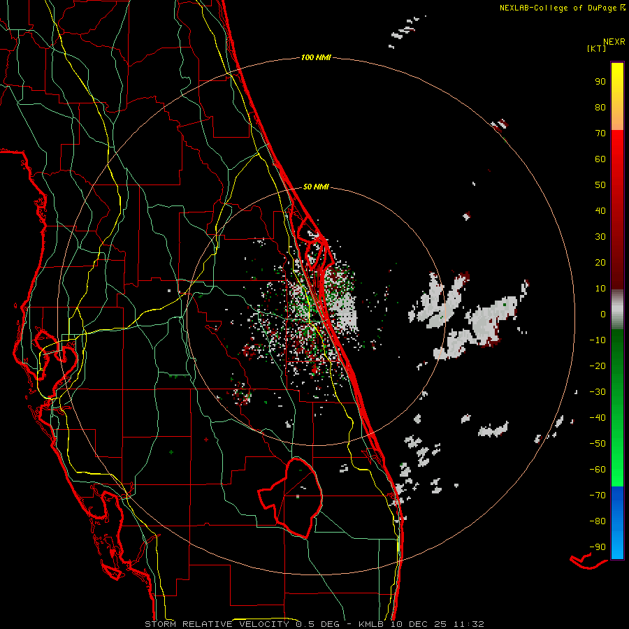629x629 pixels.
Task: Click the 10 value on velocity scale
Action: click(600, 289)
